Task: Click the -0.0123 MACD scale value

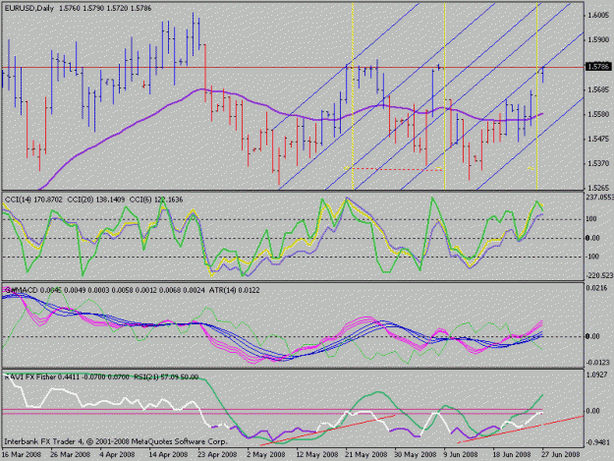Action: [x=598, y=363]
